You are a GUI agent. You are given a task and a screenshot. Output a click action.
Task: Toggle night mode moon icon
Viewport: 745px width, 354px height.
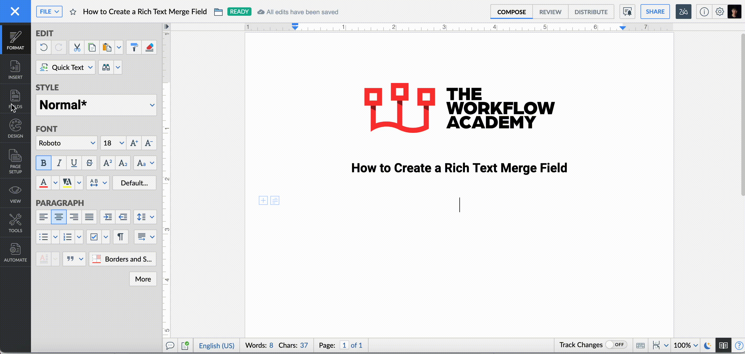point(707,345)
